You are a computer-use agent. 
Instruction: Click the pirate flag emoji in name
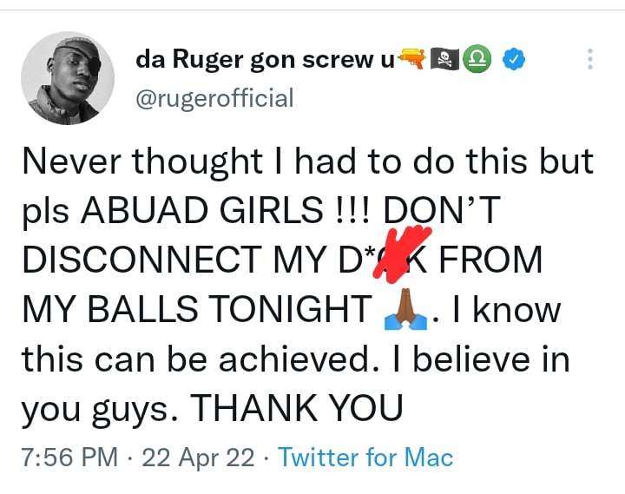[446, 59]
